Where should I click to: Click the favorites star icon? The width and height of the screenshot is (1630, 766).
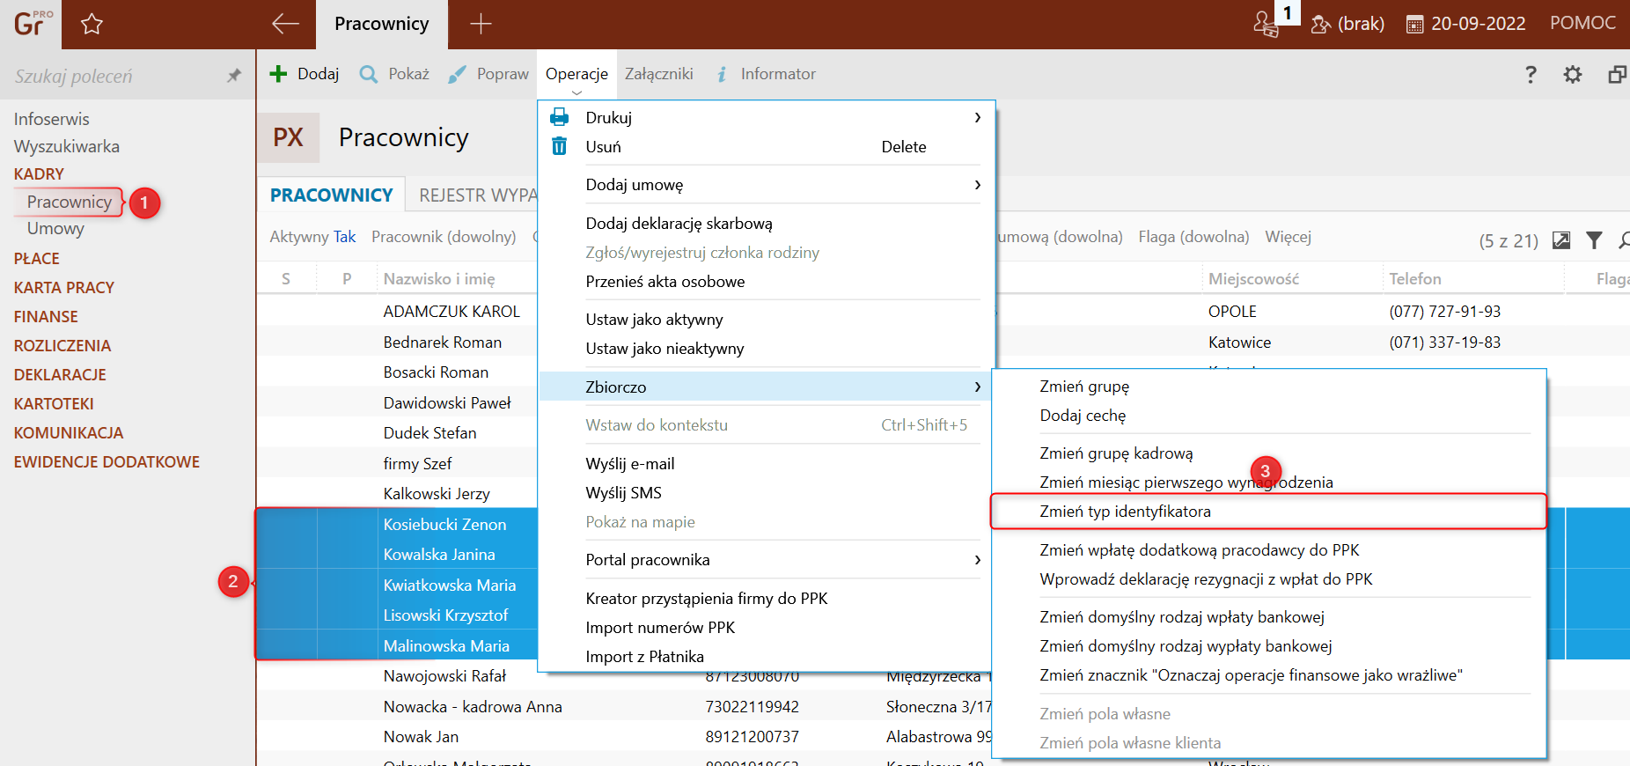[92, 25]
